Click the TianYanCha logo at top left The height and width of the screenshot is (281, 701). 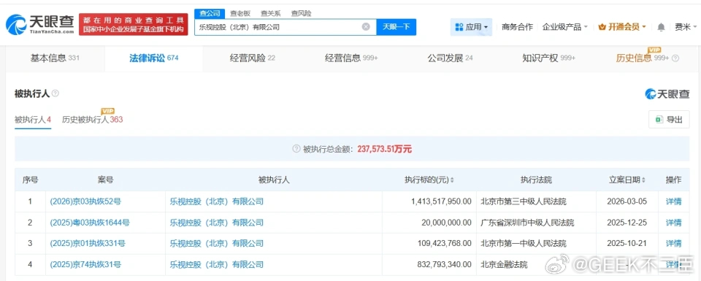pos(39,25)
